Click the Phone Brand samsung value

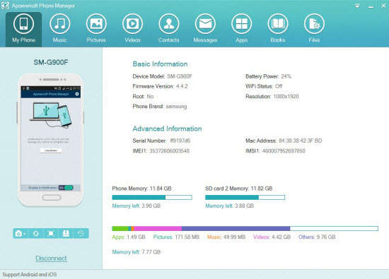tap(176, 106)
